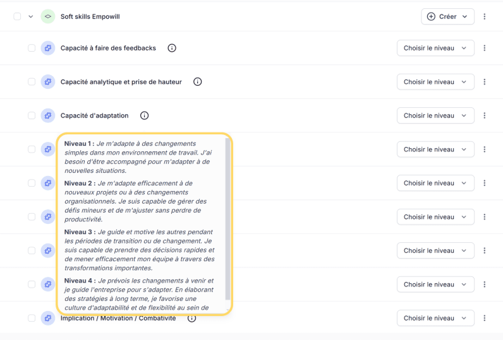Open kebab menu for Capacité d'adaptation row
The width and height of the screenshot is (503, 340).
click(484, 115)
